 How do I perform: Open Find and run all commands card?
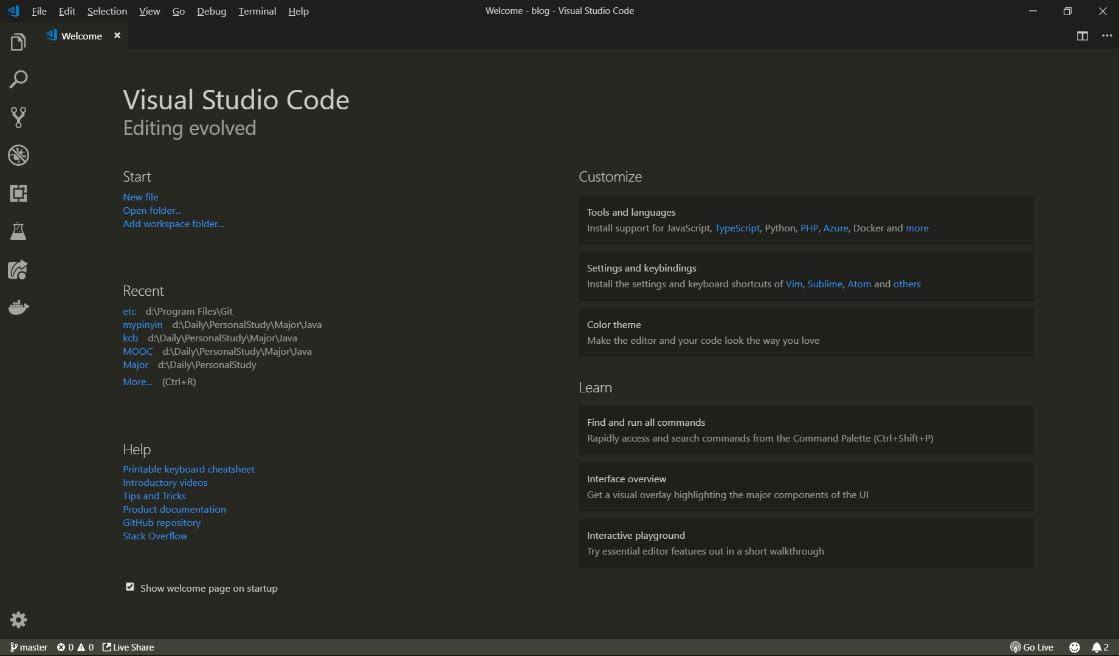point(806,430)
